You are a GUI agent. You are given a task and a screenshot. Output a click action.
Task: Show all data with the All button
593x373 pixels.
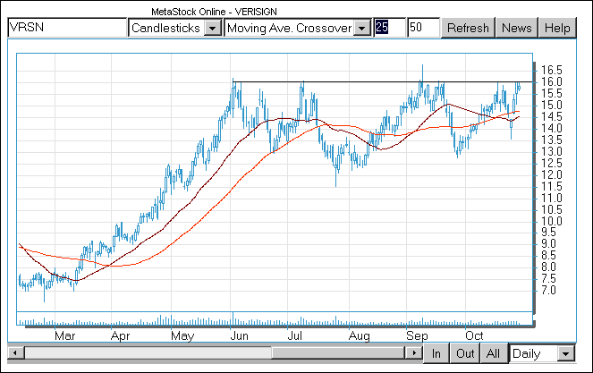tap(493, 353)
